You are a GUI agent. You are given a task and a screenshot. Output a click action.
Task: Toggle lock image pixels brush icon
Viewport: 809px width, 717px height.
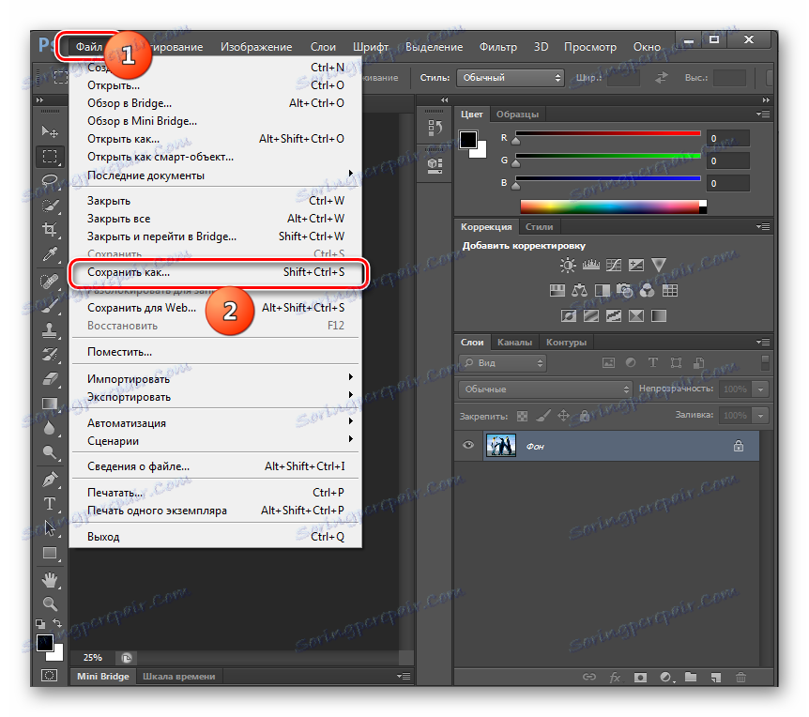pos(542,416)
